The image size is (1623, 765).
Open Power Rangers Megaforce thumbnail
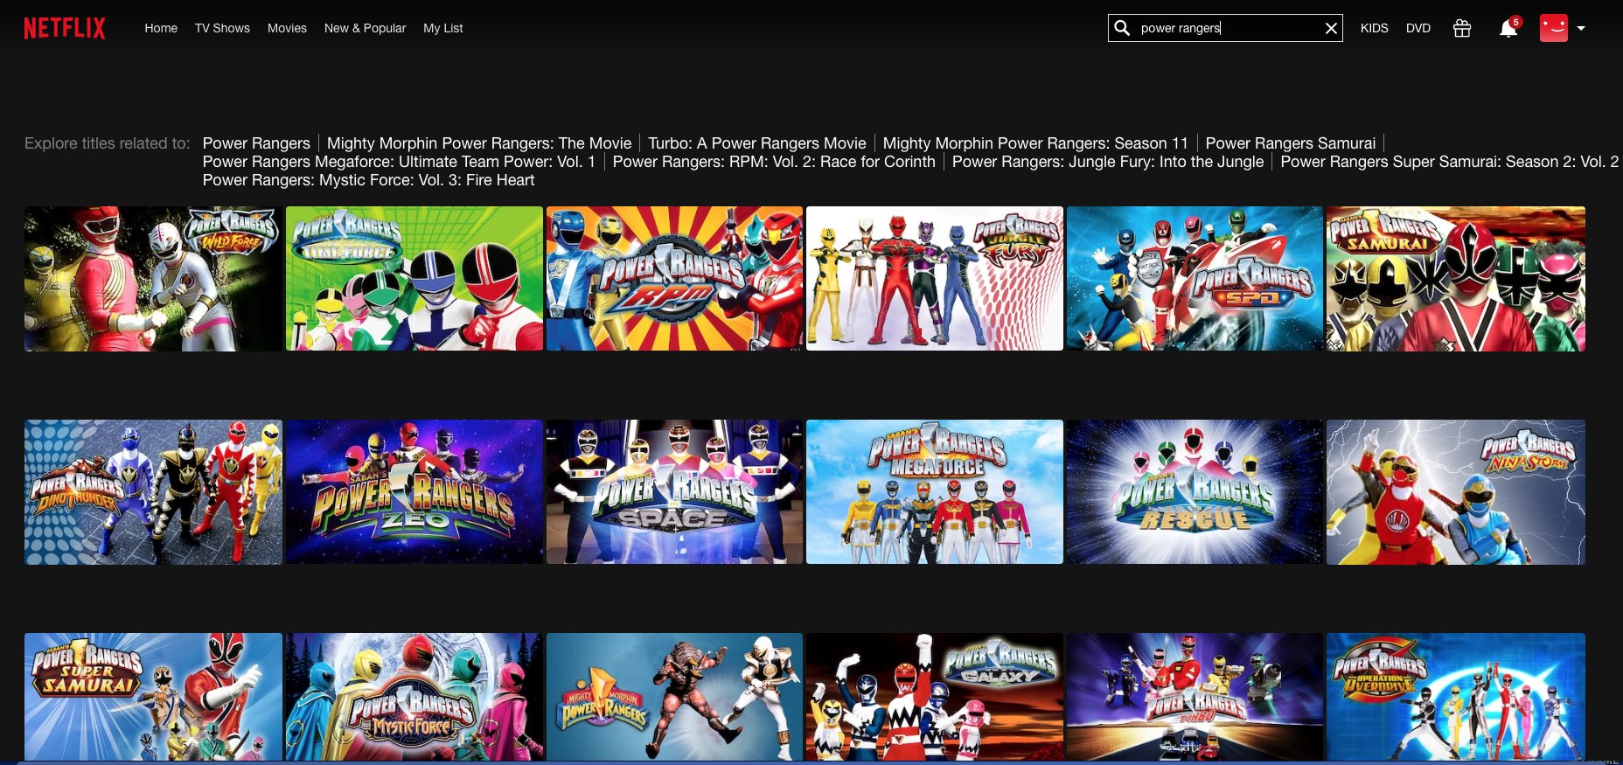click(x=935, y=492)
